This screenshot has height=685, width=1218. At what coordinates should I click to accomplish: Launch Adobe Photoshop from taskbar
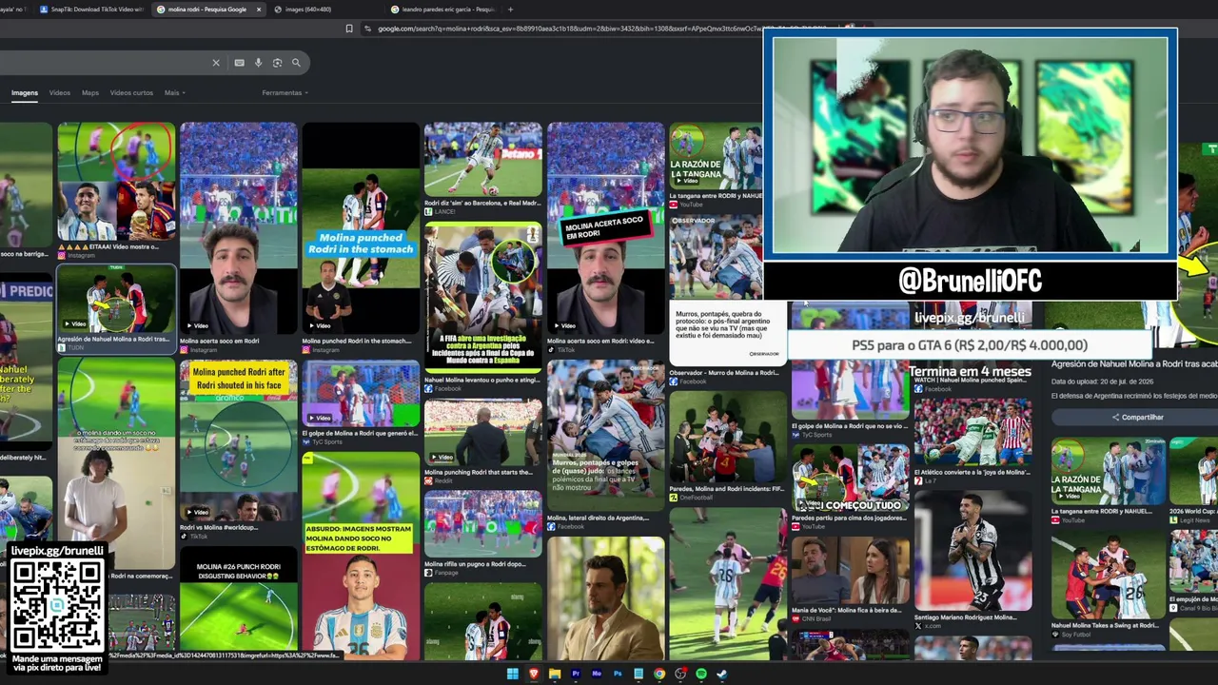(x=618, y=674)
